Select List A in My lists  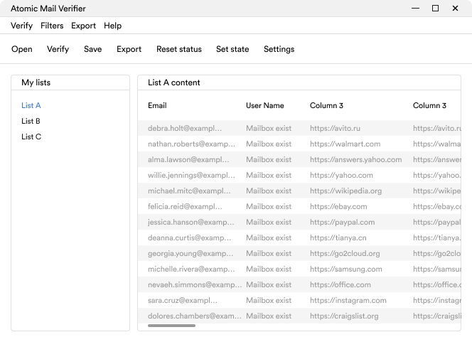pos(31,105)
